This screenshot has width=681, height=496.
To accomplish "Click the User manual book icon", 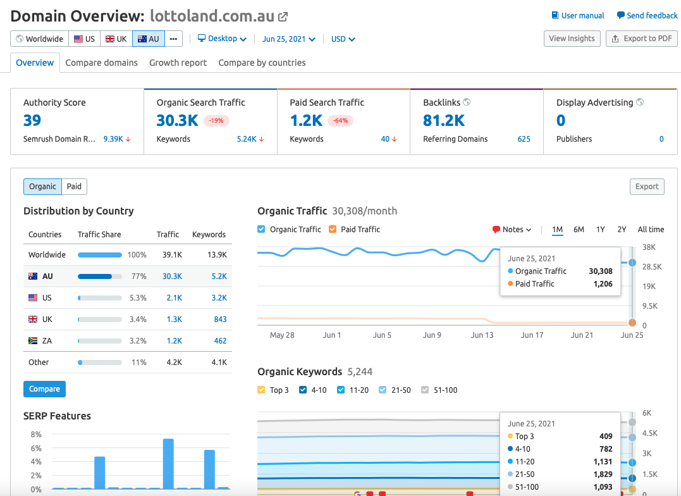I will pos(555,16).
